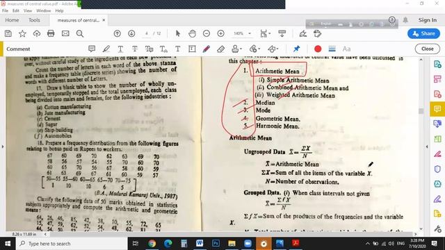Image resolution: width=445 pixels, height=250 pixels.
Task: Open the red color picker
Action: click(x=318, y=49)
